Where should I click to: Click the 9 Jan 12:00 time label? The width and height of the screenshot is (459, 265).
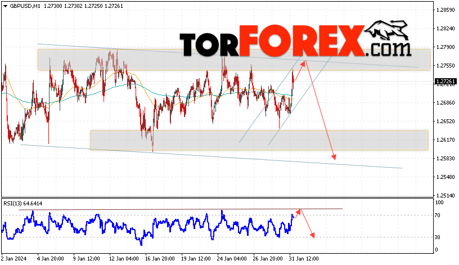point(87,259)
